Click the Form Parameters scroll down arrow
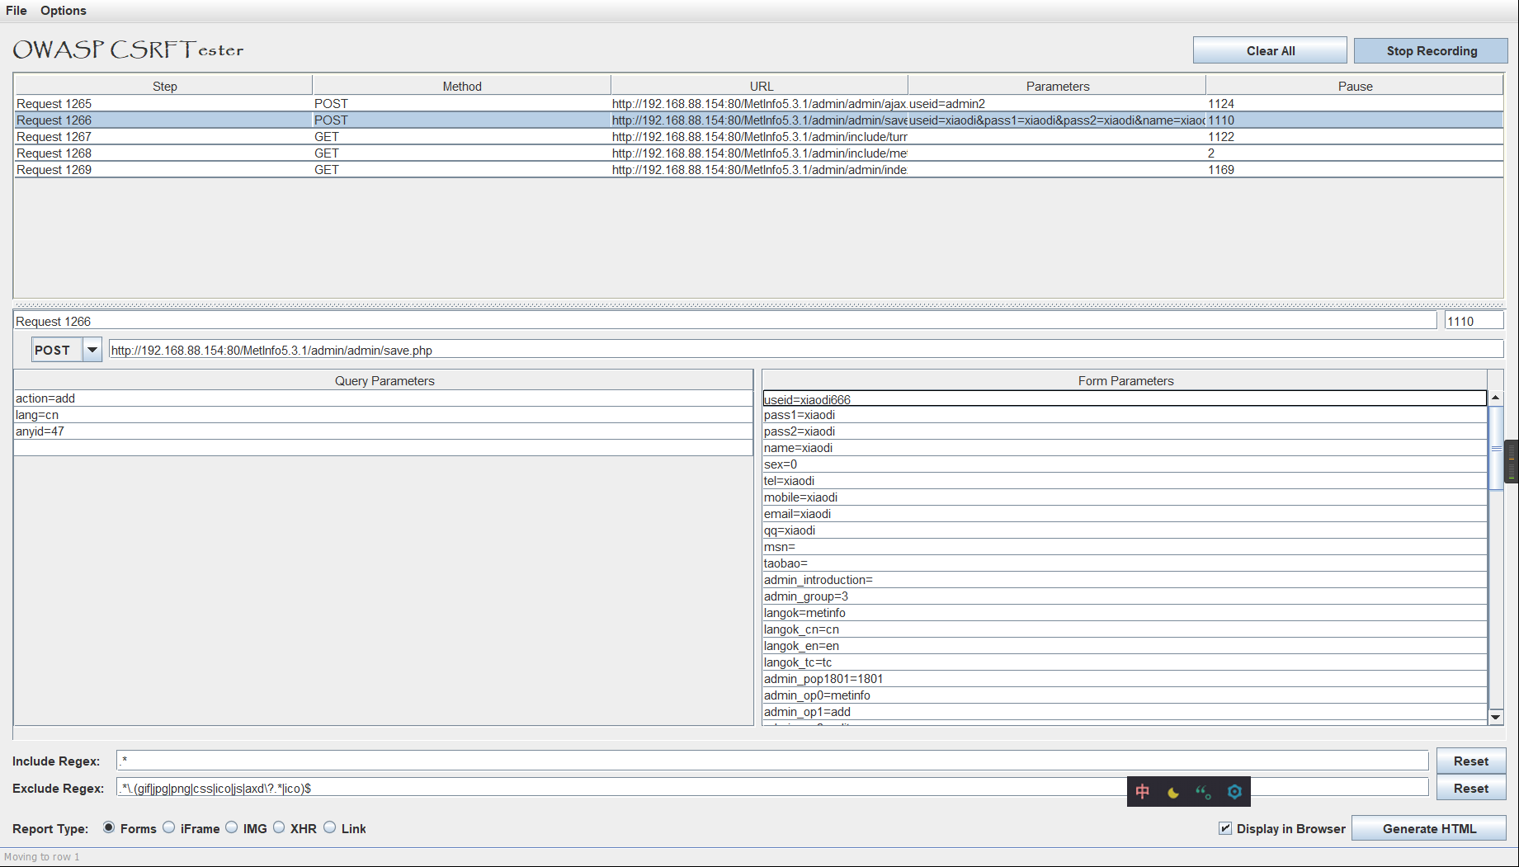This screenshot has width=1519, height=867. (1495, 718)
